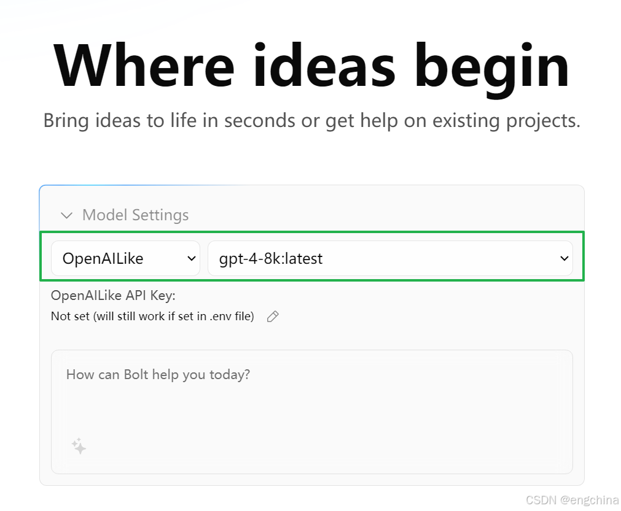Click the 'Bring ideas to life in seconds' subtitle
The width and height of the screenshot is (621, 511).
(x=311, y=121)
